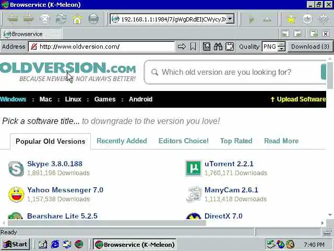Click the Browservice Go arrow button
Image resolution: width=334 pixels, height=251 pixels.
coord(182,47)
